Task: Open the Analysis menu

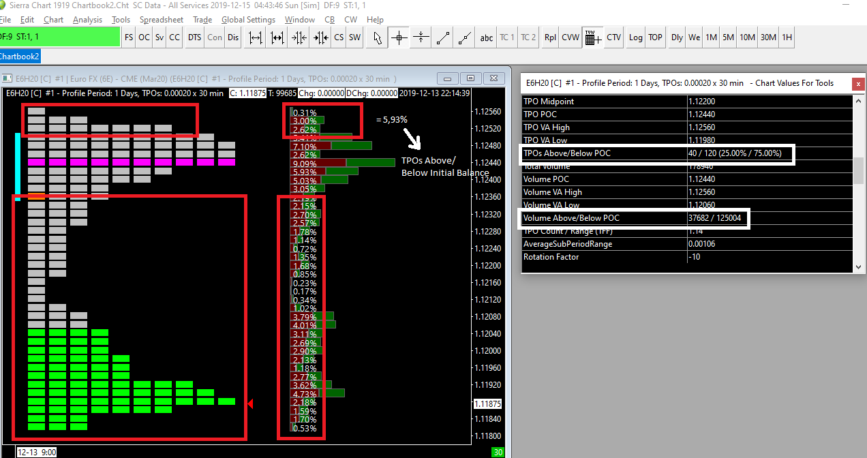Action: (x=87, y=20)
